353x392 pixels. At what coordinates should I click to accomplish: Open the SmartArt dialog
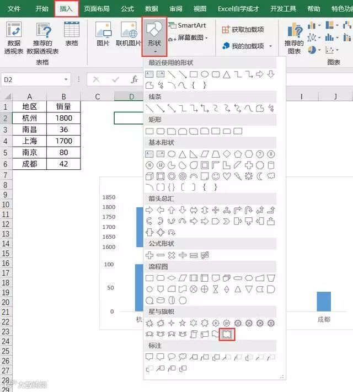pyautogui.click(x=187, y=25)
